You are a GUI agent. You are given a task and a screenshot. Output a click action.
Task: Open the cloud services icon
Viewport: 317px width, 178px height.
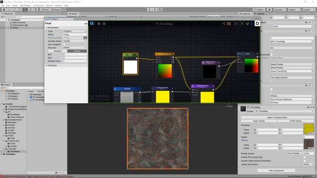pos(269,9)
